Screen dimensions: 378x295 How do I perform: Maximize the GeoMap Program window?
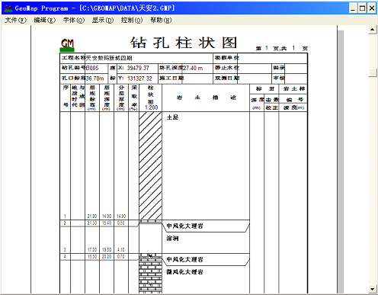[362, 8]
